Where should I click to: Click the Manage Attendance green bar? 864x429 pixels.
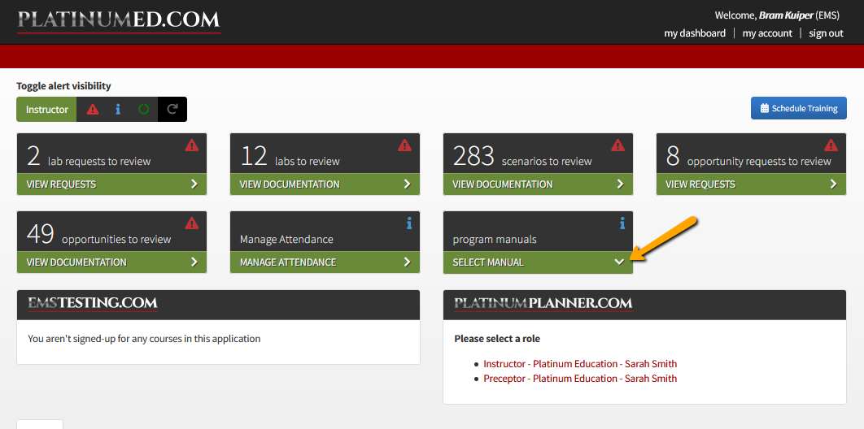[325, 262]
